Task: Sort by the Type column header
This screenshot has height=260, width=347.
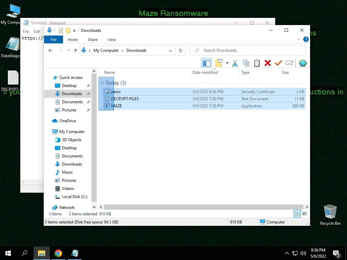Action: pos(245,72)
